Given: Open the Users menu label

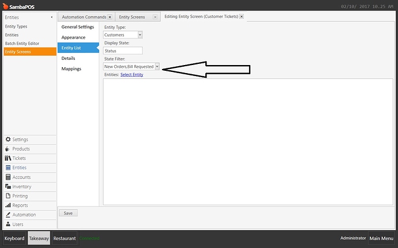Looking at the screenshot, I should click(18, 224).
